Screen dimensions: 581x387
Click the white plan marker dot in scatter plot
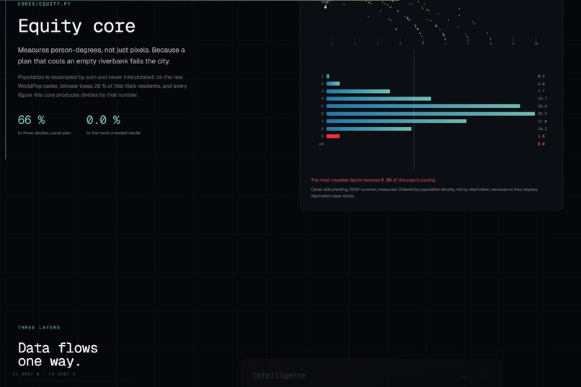coord(326,7)
